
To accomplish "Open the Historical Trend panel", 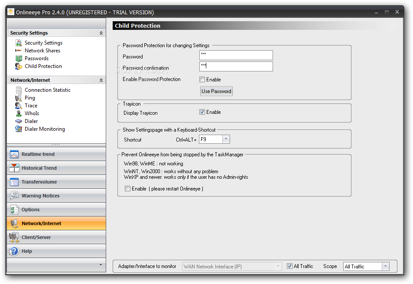I will 56,168.
